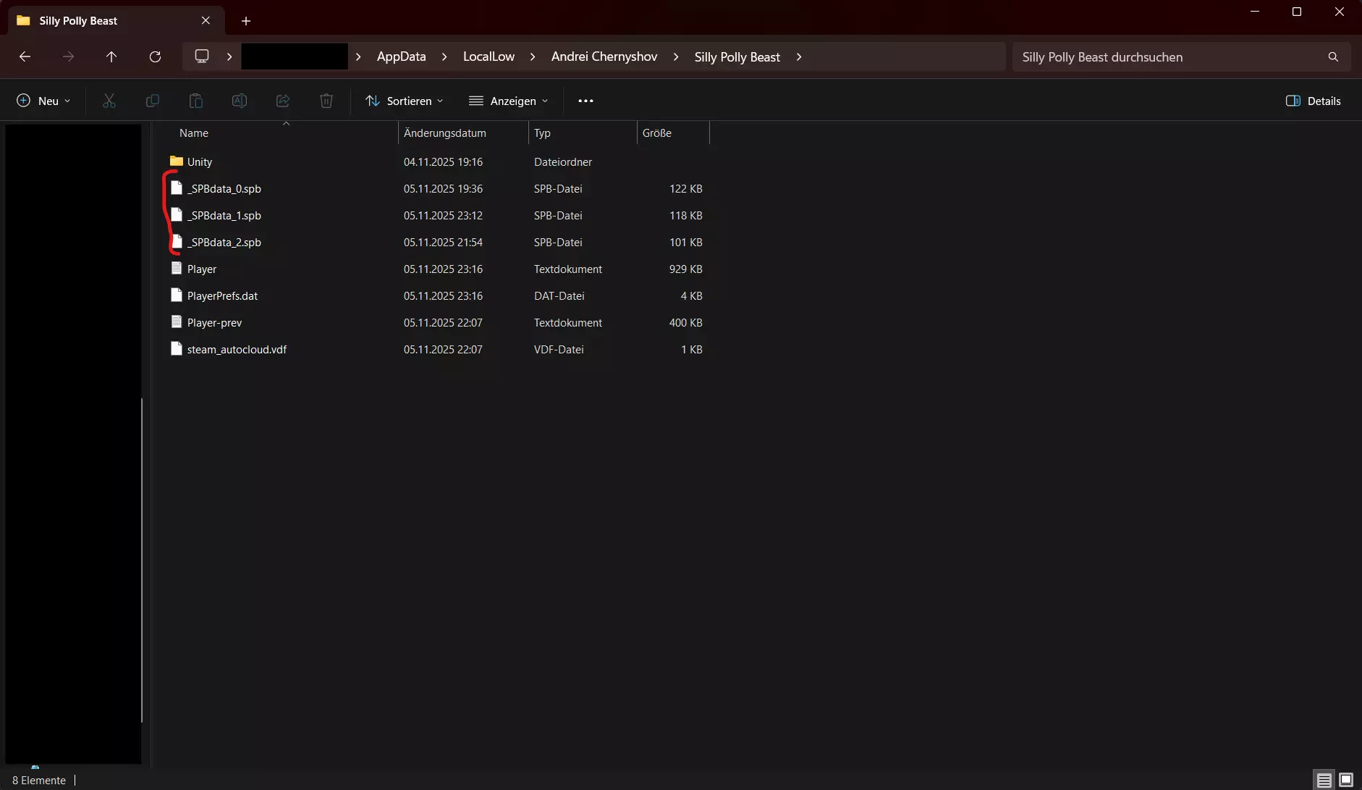Go back to previous folder
The image size is (1362, 790).
[25, 56]
